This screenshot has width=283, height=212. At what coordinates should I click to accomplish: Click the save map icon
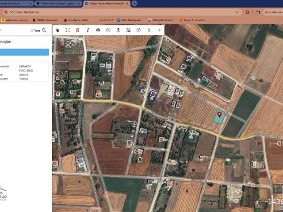128,30
